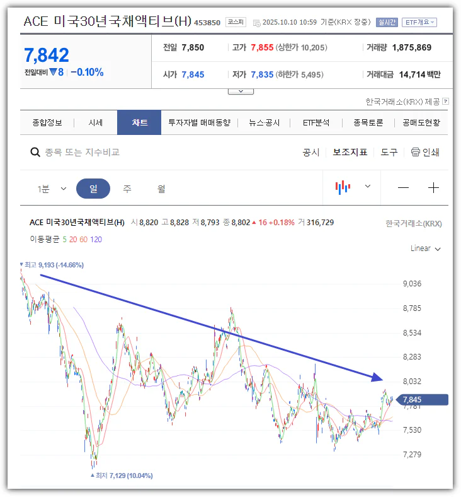Click the 종목 또는 지수비교 search field
The width and height of the screenshot is (461, 497).
(x=82, y=152)
